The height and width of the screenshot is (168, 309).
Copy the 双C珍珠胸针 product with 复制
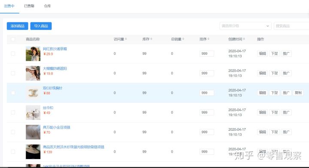tap(298, 93)
